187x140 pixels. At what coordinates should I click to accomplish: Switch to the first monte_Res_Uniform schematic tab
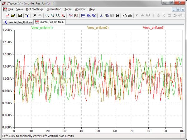pos(18,22)
